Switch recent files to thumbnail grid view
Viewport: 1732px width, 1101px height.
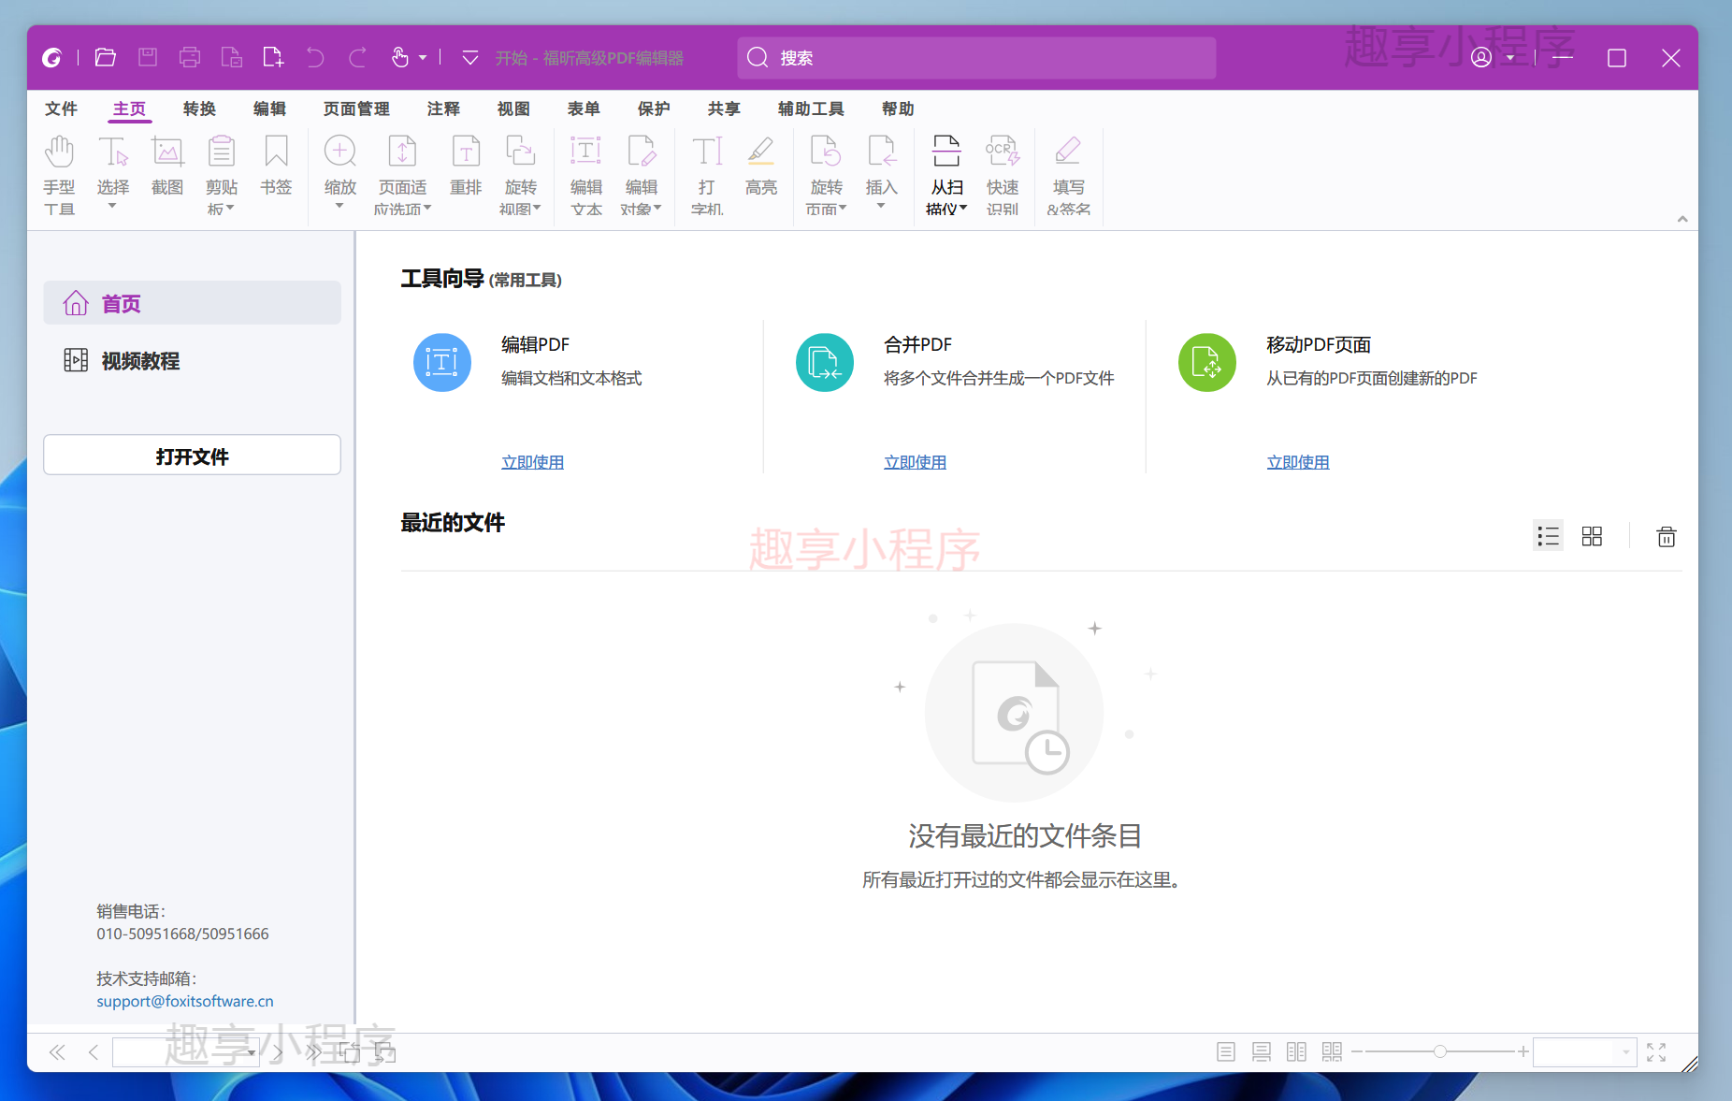point(1592,536)
